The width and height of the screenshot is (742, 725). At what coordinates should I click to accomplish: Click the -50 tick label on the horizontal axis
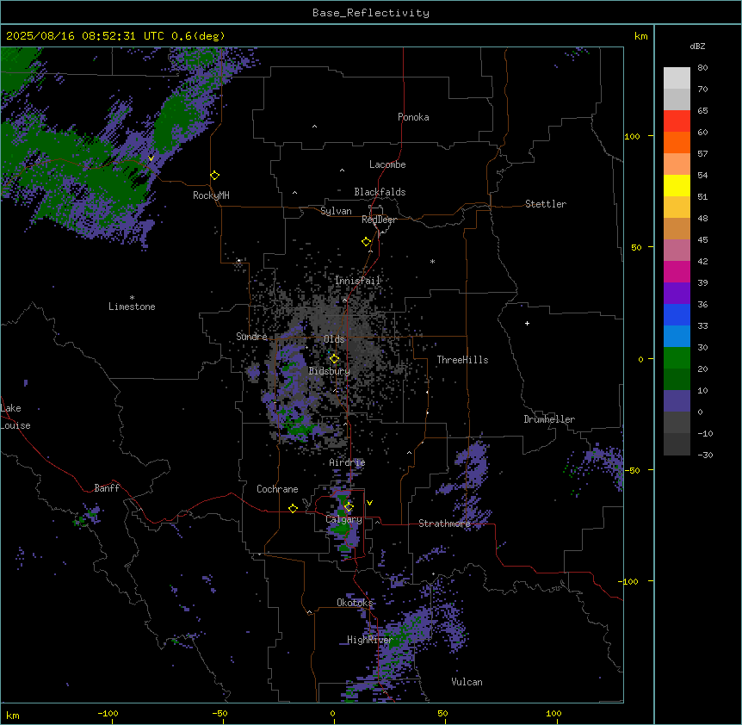[220, 713]
